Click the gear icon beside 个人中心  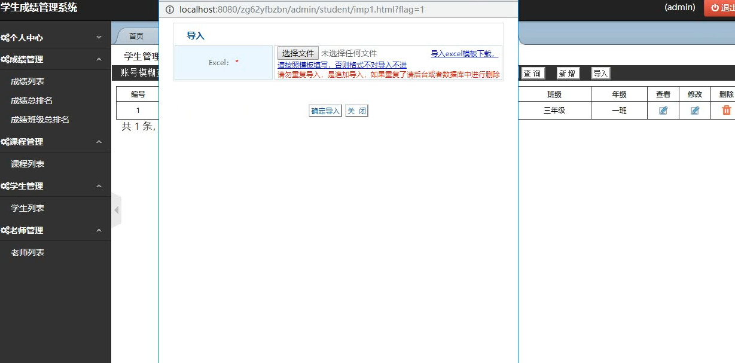pyautogui.click(x=5, y=38)
